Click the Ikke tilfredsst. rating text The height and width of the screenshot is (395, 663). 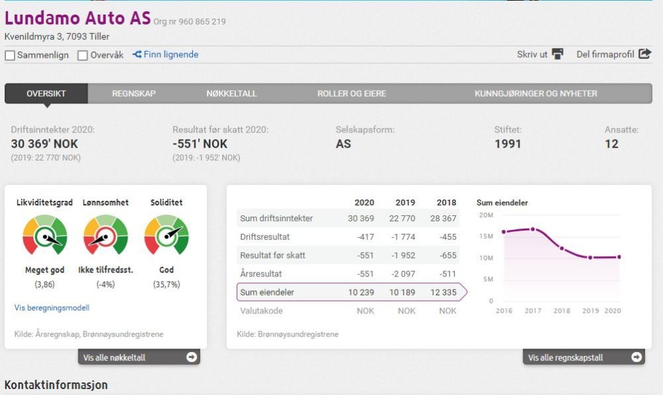pos(105,270)
